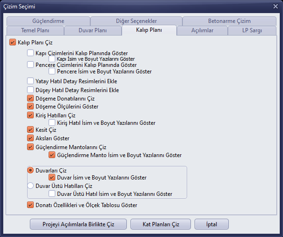The width and height of the screenshot is (283, 237).
Task: Enable Yatay Hatıl Detay Resimlerini Ekle
Action: click(30, 81)
